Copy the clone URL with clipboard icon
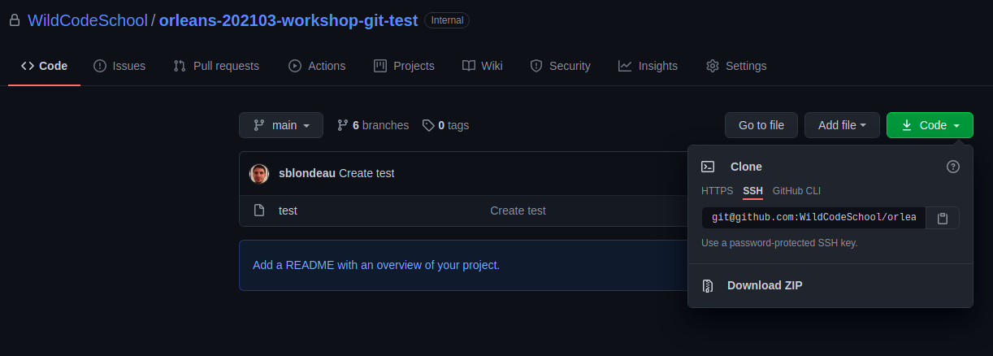This screenshot has width=993, height=356. click(943, 218)
